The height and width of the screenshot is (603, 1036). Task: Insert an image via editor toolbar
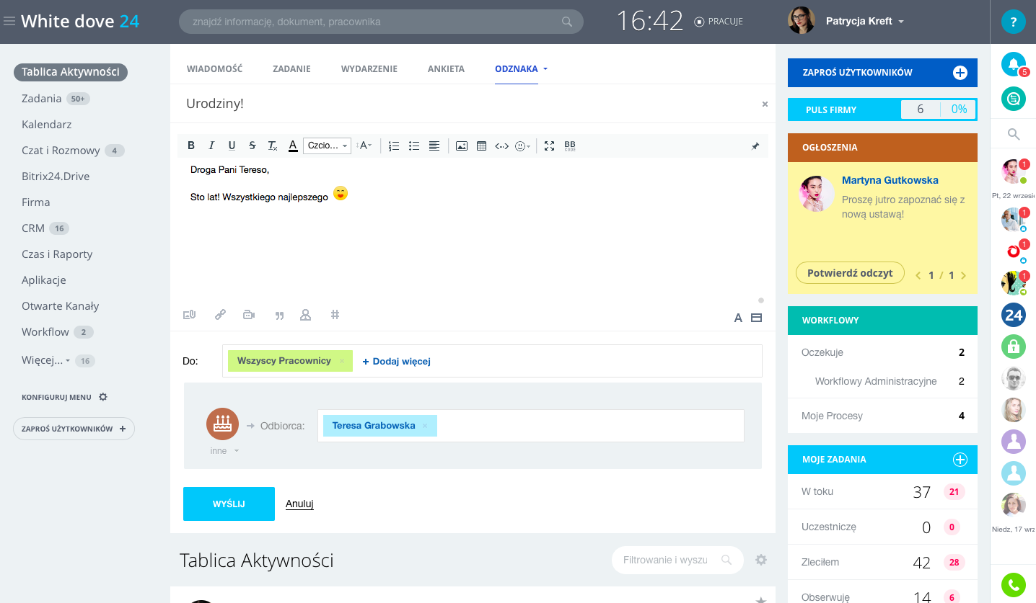coord(462,146)
